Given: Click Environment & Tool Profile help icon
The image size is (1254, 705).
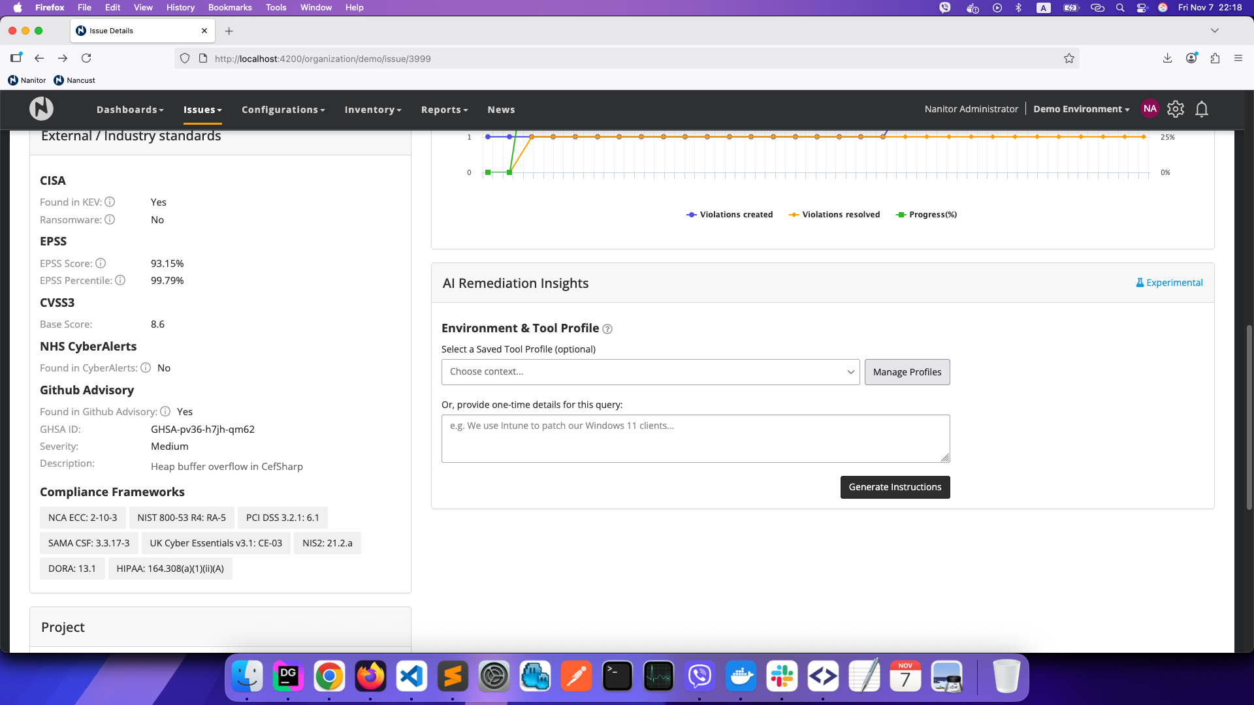Looking at the screenshot, I should click(607, 329).
